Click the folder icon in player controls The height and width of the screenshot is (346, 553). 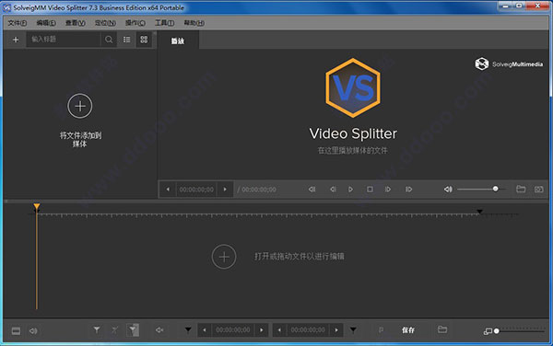(521, 190)
